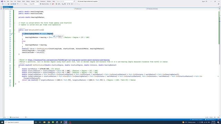Click the line number indicator in status bar

[206, 117]
